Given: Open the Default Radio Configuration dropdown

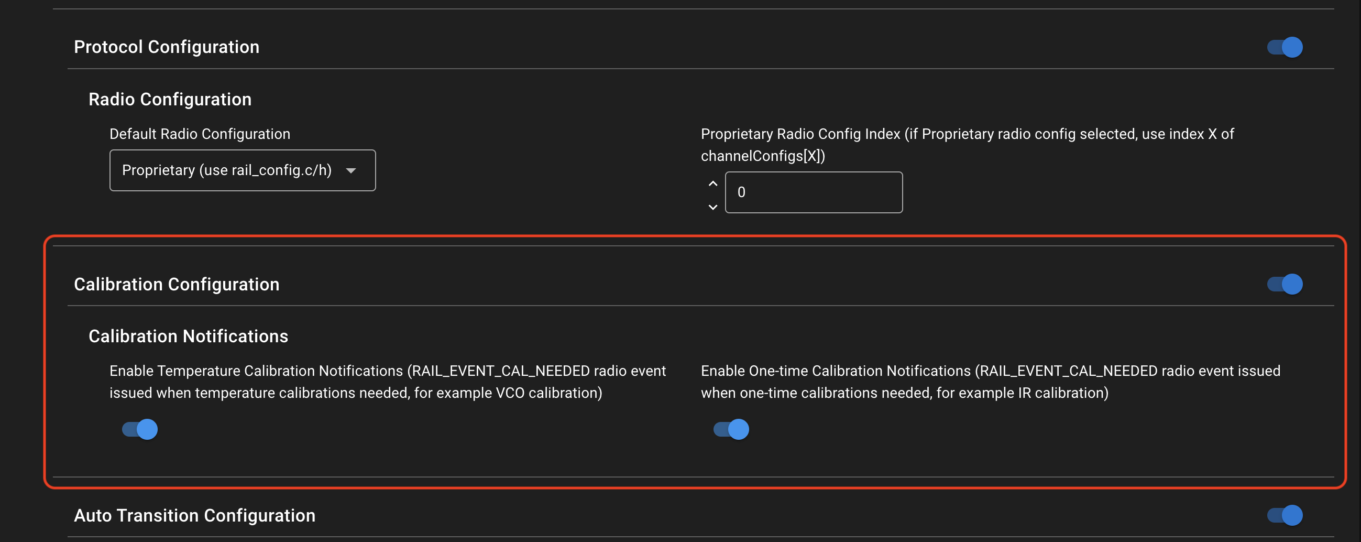Looking at the screenshot, I should point(242,170).
